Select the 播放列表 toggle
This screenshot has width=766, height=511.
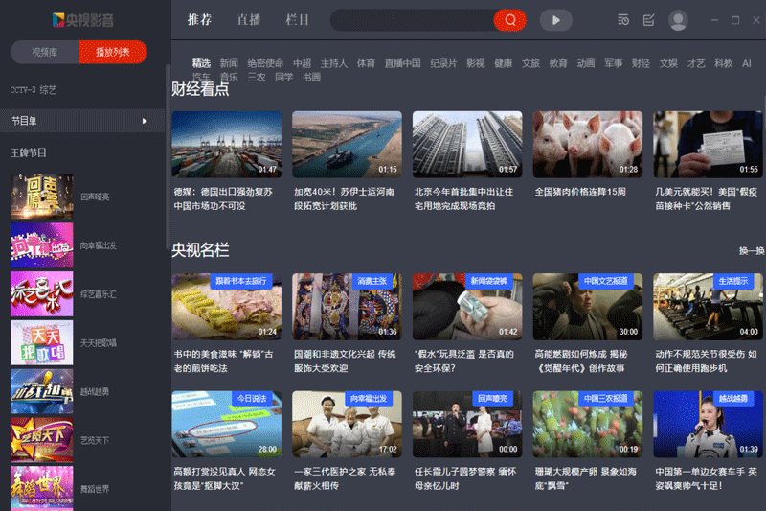tap(113, 53)
